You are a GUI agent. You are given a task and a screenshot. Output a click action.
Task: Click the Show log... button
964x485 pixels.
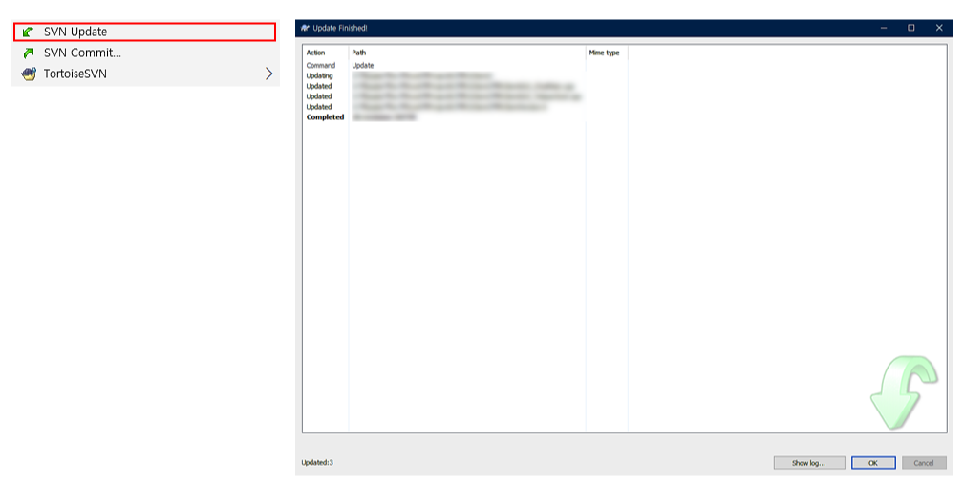coord(809,463)
